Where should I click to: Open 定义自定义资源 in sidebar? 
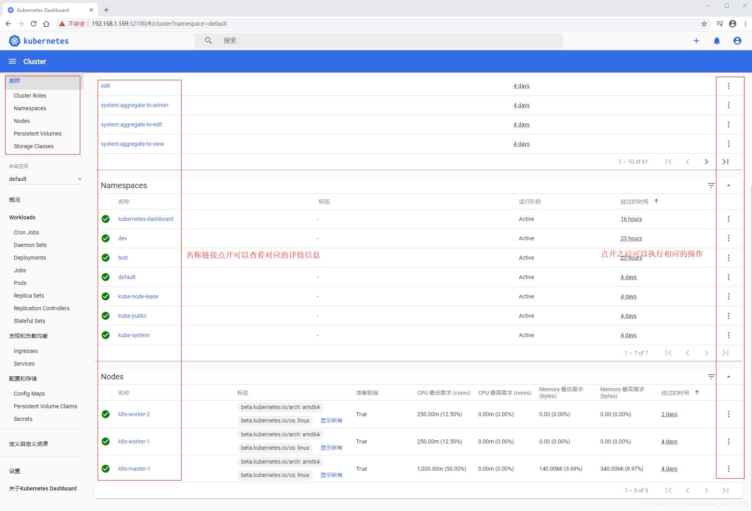28,444
